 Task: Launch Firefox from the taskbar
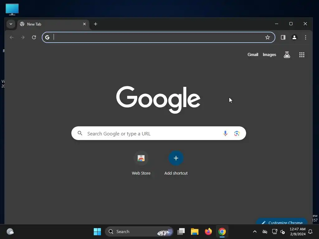tap(208, 232)
